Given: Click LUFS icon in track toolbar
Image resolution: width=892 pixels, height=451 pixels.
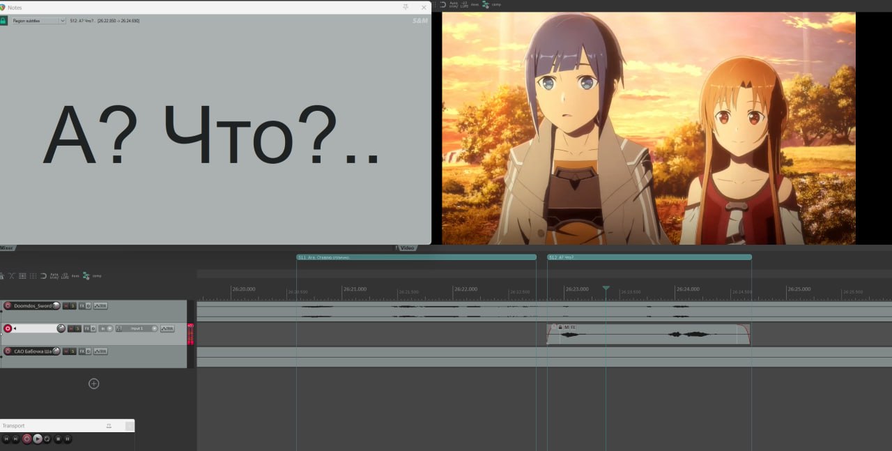Looking at the screenshot, I should (x=65, y=276).
